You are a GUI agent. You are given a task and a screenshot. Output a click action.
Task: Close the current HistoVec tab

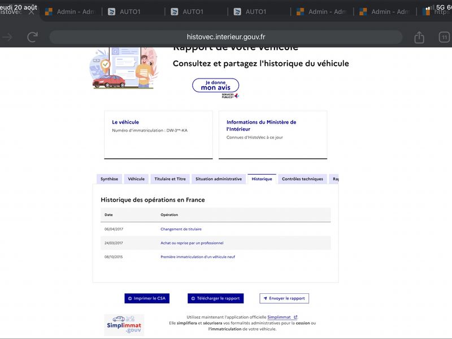pyautogui.click(x=32, y=12)
